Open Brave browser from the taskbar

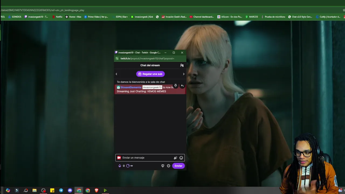click(x=96, y=190)
